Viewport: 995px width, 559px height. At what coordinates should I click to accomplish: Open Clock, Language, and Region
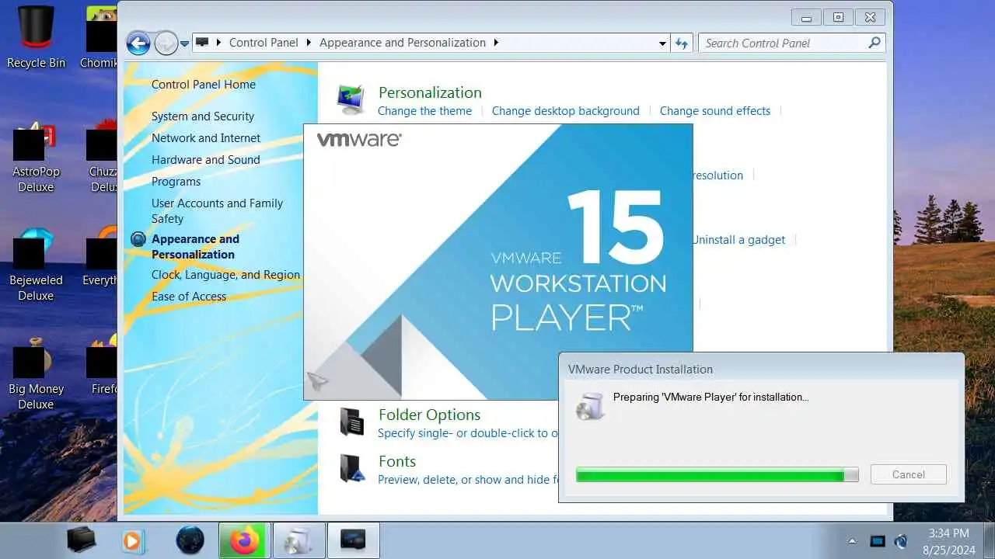225,275
